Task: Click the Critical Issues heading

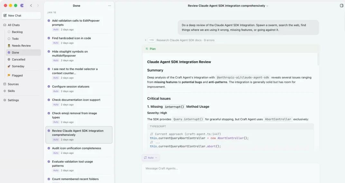Action: tap(159, 99)
